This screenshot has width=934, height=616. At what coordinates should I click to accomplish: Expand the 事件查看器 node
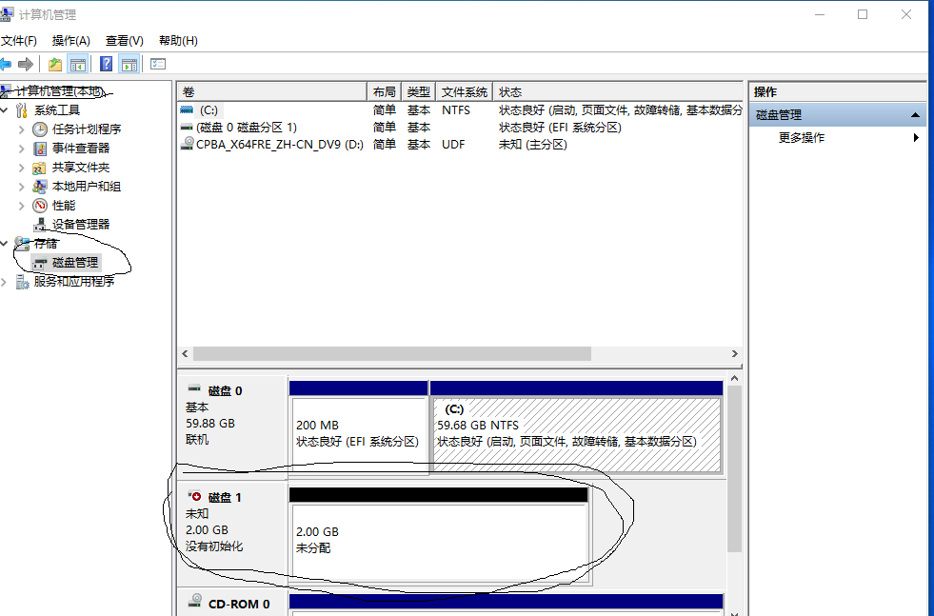(x=22, y=149)
